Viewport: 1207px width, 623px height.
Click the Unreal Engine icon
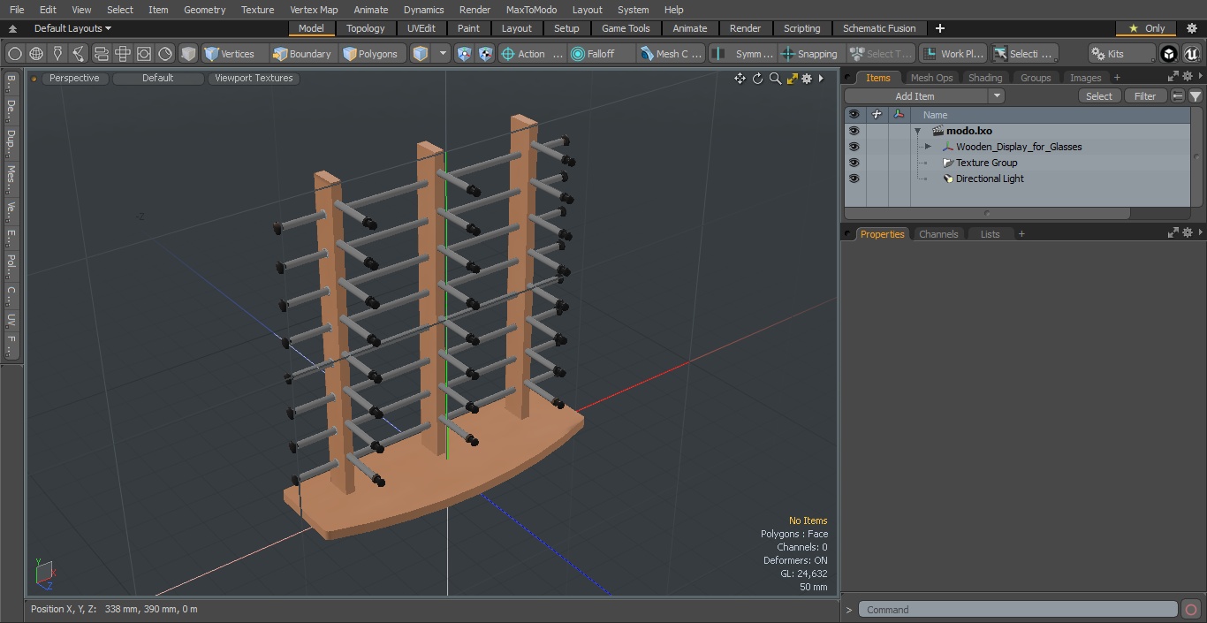point(1192,54)
